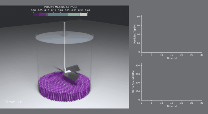
Task: Select the 100 tick on Stirrer Speed axis
Action: point(138,91)
